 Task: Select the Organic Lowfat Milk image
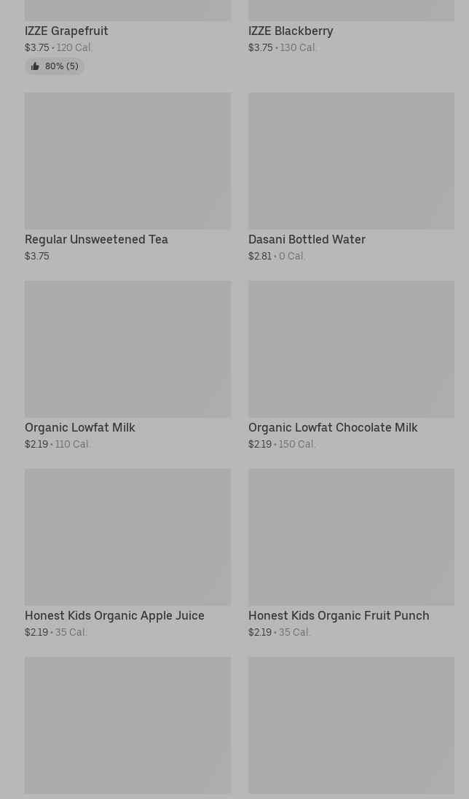[128, 349]
